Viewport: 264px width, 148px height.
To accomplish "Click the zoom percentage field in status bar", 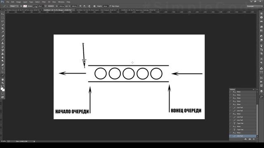I will (x=3, y=141).
